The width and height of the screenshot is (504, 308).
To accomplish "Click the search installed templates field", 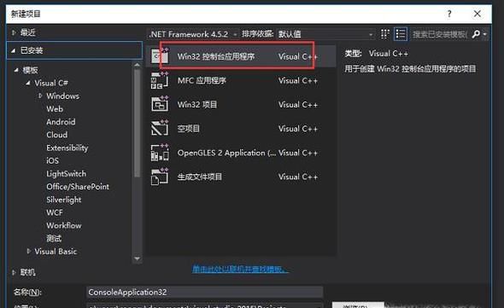I will 440,34.
